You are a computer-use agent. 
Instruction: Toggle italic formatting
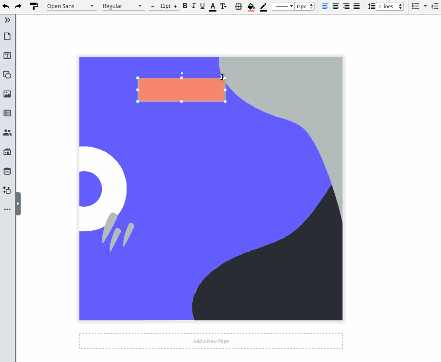[193, 6]
